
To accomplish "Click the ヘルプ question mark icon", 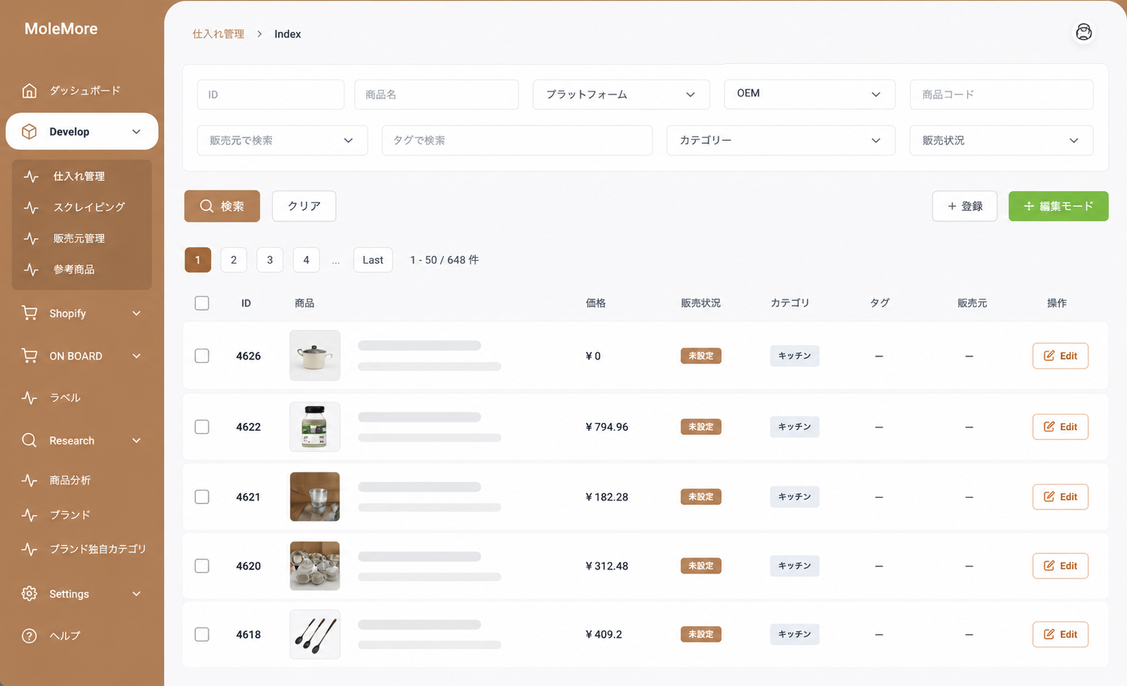I will (29, 636).
